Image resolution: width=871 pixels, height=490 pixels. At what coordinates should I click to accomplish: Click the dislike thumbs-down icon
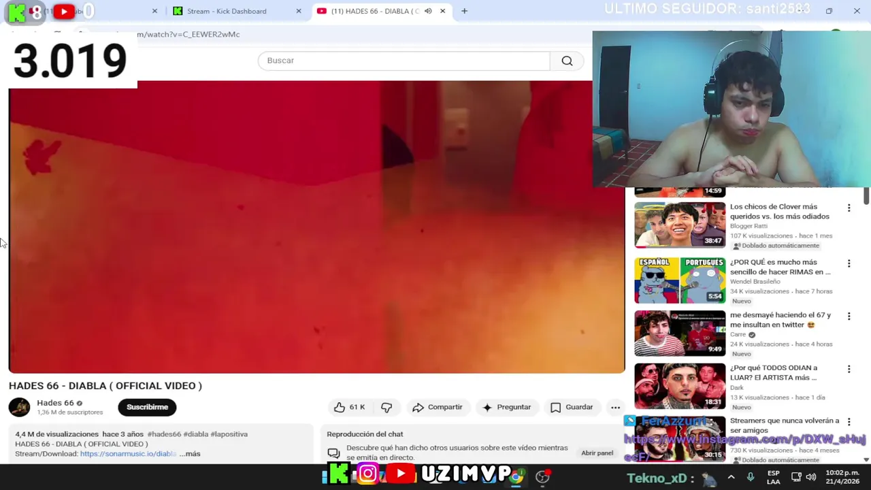pyautogui.click(x=387, y=407)
